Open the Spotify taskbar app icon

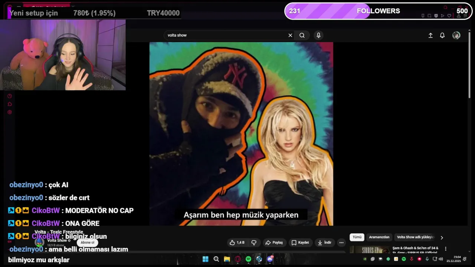(248, 259)
